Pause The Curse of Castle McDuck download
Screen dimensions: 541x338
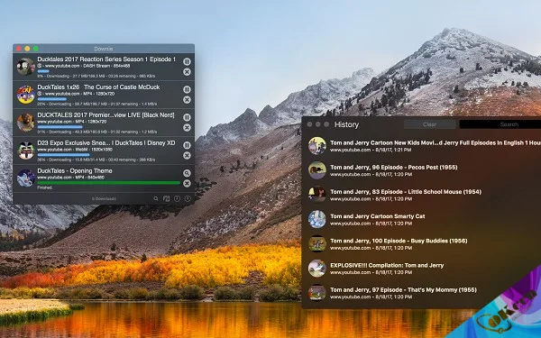[x=187, y=89]
